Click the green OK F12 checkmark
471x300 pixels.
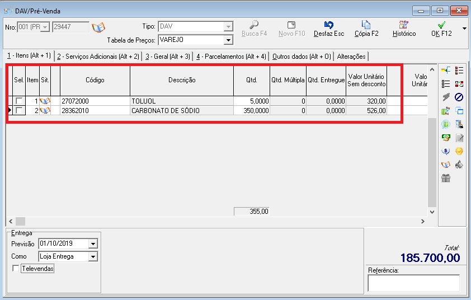pyautogui.click(x=441, y=25)
